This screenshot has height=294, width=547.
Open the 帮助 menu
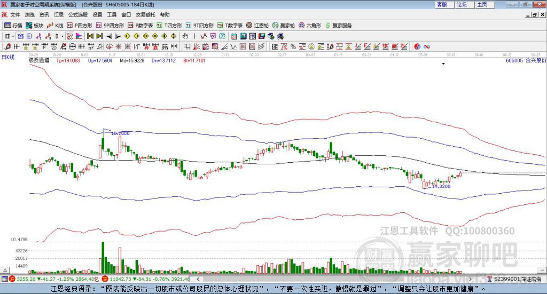point(165,14)
